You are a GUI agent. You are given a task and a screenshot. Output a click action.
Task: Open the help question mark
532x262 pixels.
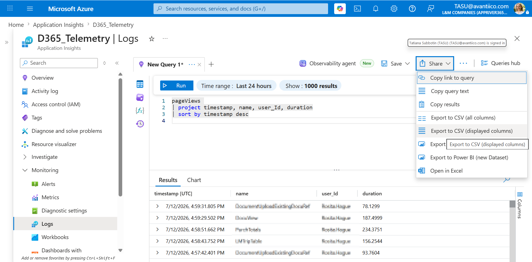pos(412,9)
